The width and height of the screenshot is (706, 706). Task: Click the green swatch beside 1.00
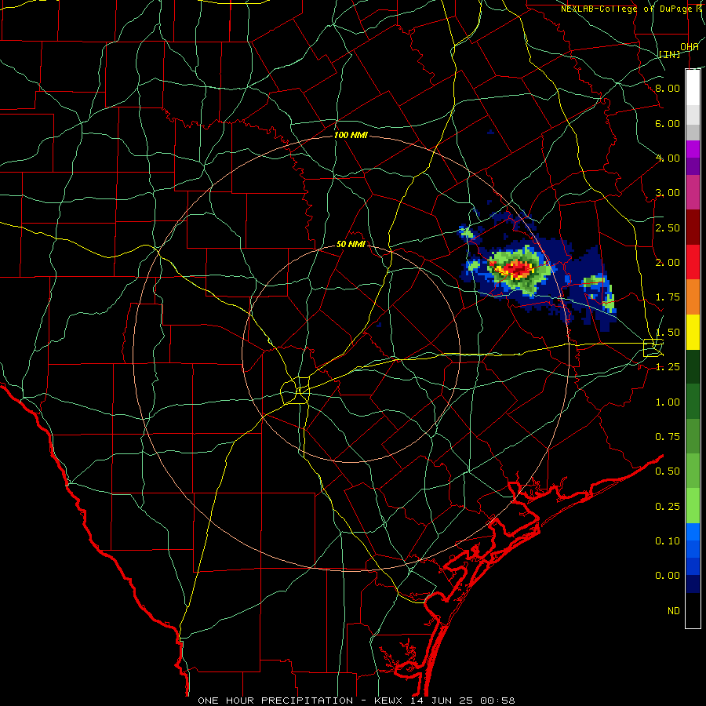pyautogui.click(x=693, y=402)
